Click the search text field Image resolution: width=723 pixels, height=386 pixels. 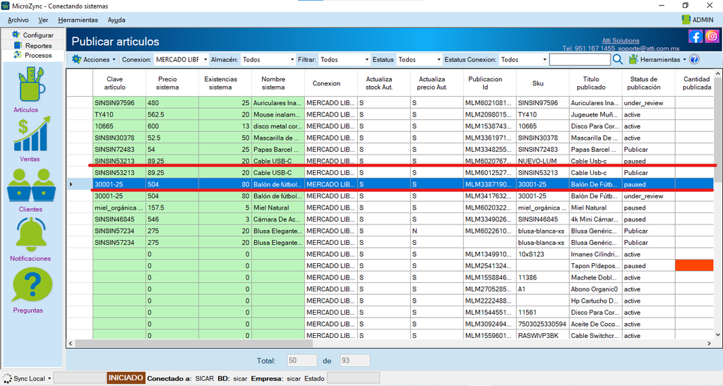[x=580, y=59]
